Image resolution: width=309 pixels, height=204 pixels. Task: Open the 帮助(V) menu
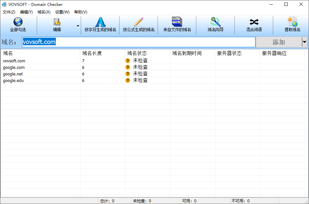(80, 12)
